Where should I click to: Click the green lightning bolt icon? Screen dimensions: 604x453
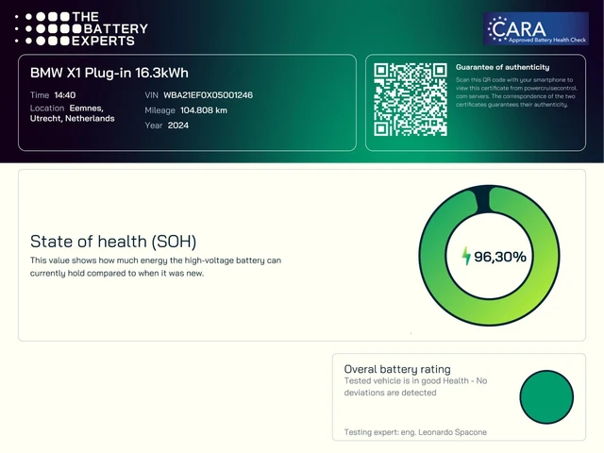point(466,256)
